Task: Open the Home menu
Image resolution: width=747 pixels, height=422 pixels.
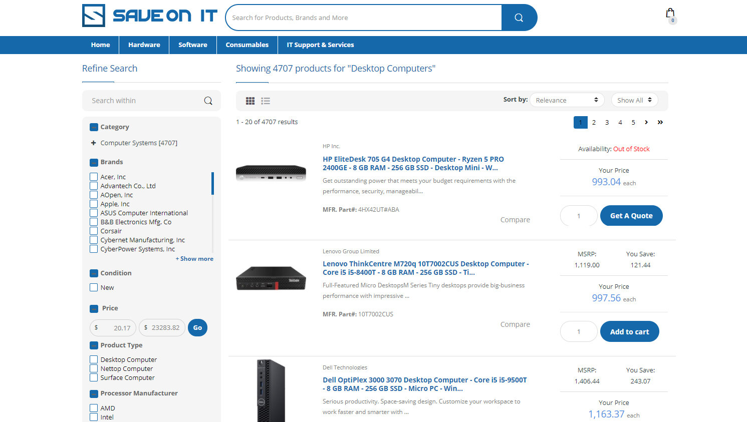Action: point(100,45)
